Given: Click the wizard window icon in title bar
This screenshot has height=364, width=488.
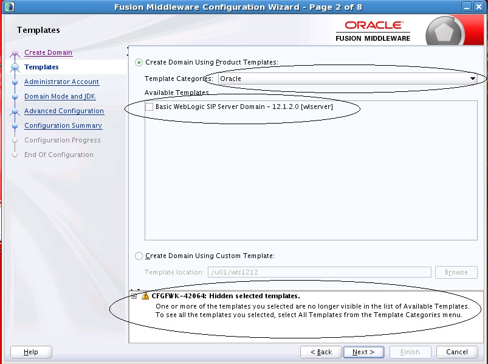Looking at the screenshot, I should (9, 7).
